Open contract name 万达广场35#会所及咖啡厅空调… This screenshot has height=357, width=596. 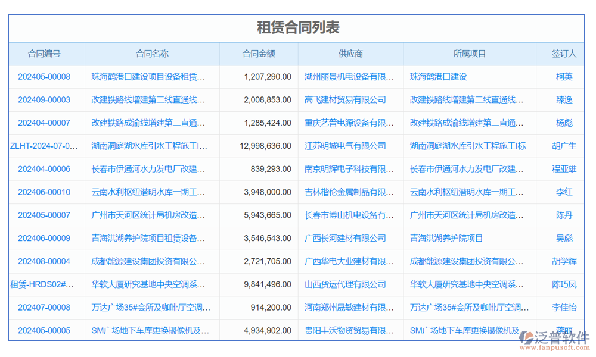pos(151,308)
